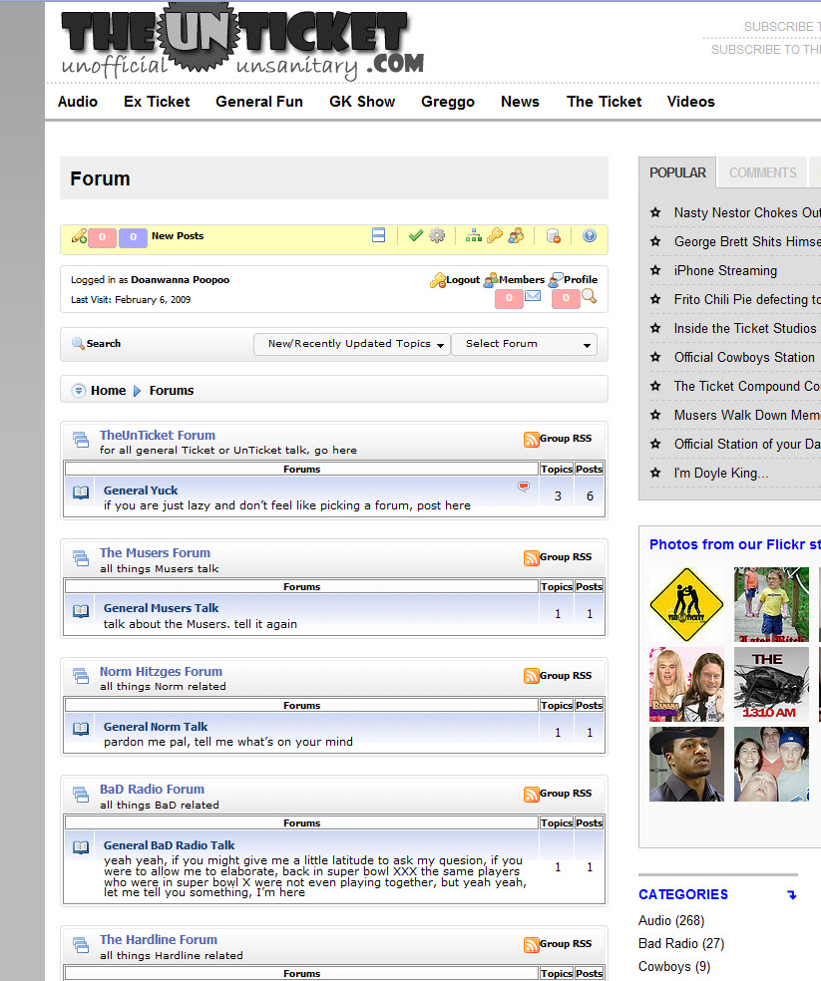
Task: Open the BaD Radio Forum group link
Action: pos(153,789)
